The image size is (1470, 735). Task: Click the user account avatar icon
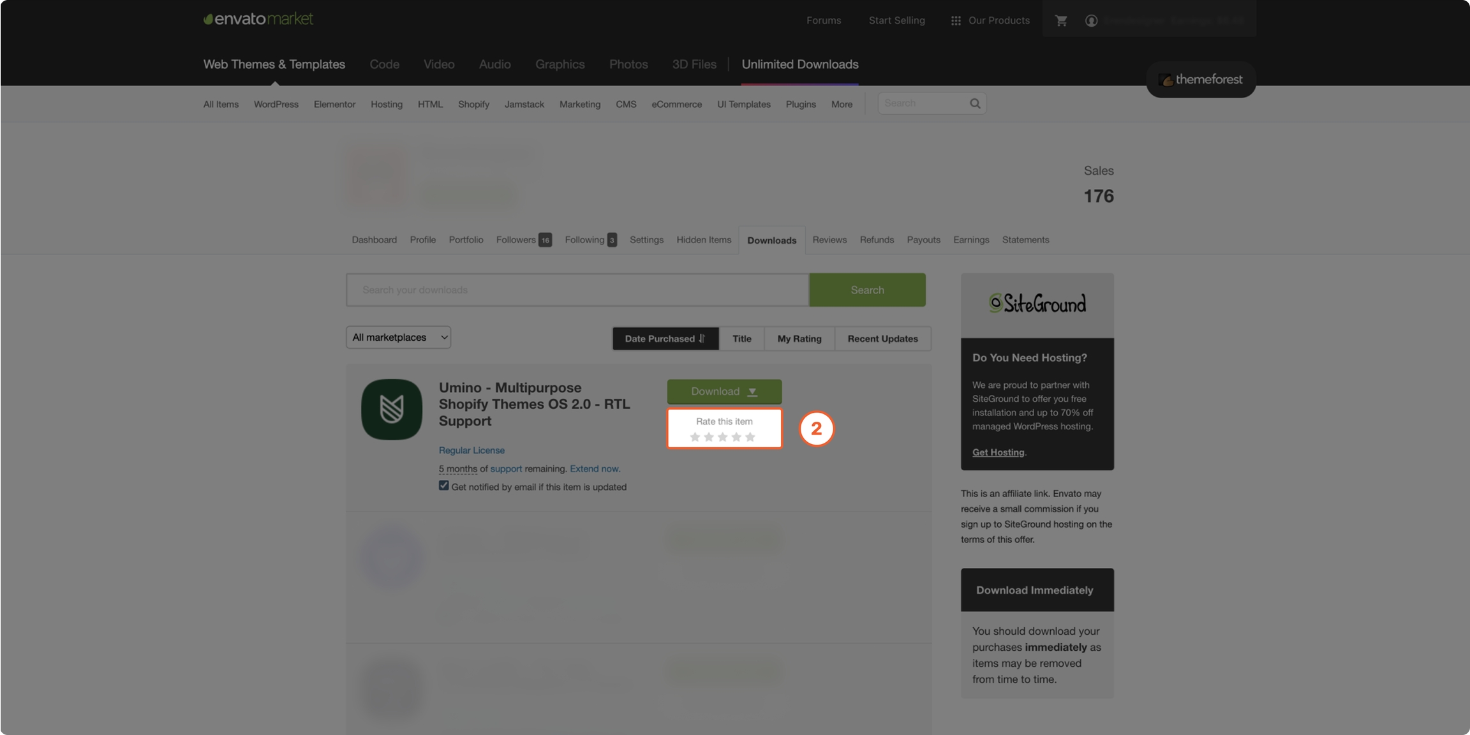[x=1091, y=20]
